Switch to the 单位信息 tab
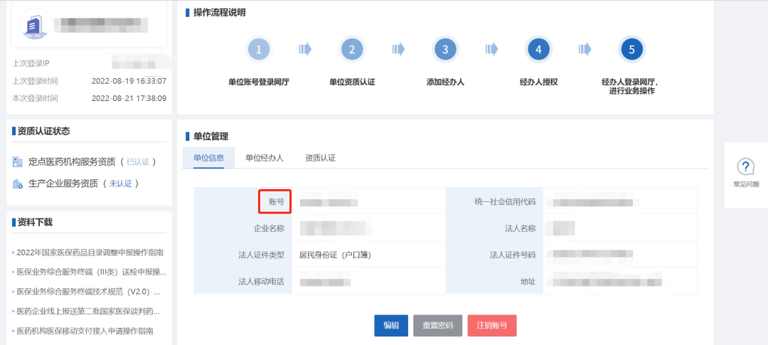 click(x=209, y=158)
